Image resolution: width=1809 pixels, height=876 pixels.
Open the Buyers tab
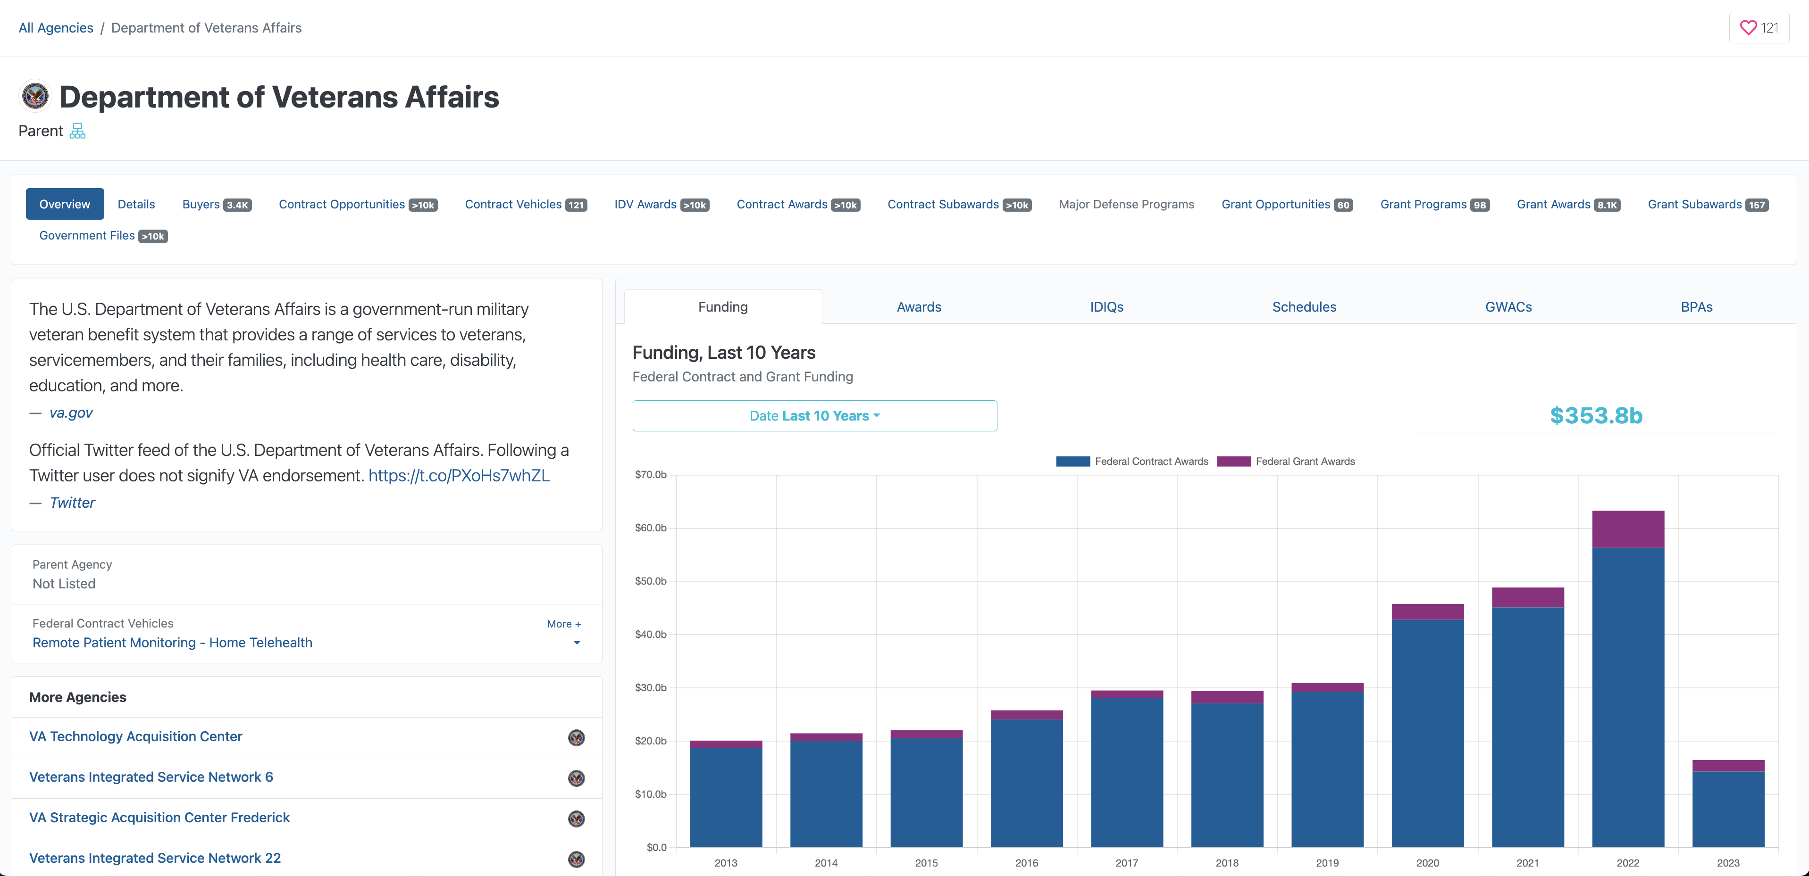[216, 204]
